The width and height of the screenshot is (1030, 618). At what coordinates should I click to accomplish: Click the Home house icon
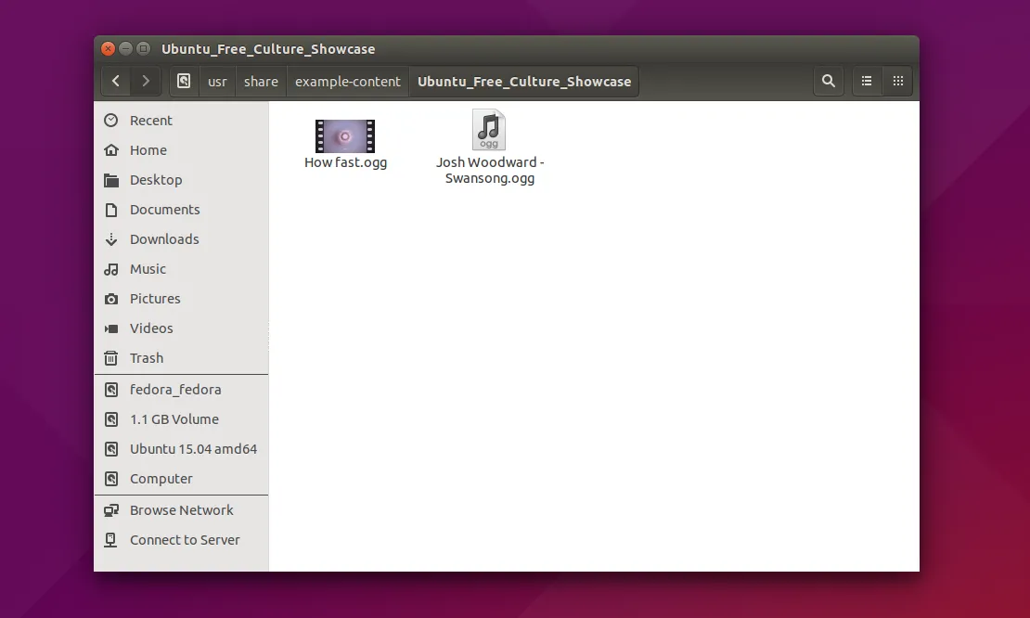click(x=111, y=149)
